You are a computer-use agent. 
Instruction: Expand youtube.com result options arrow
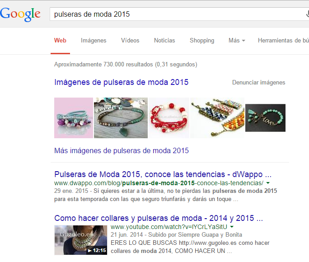coord(232,227)
